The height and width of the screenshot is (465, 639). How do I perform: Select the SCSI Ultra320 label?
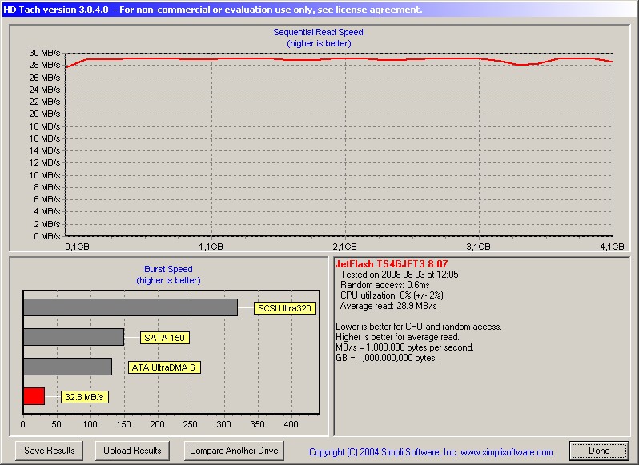click(x=284, y=308)
